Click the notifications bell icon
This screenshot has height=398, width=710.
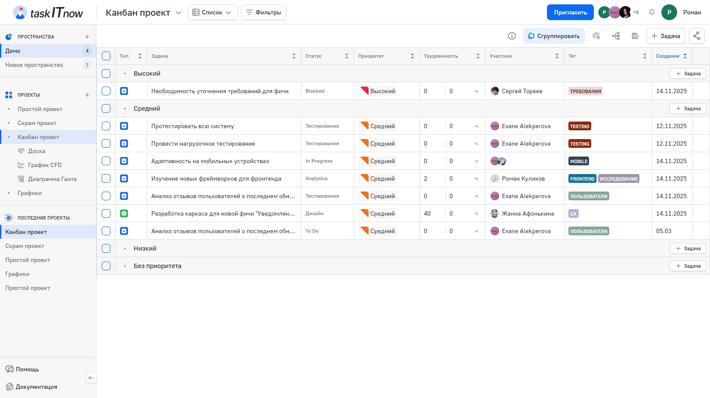(x=652, y=12)
